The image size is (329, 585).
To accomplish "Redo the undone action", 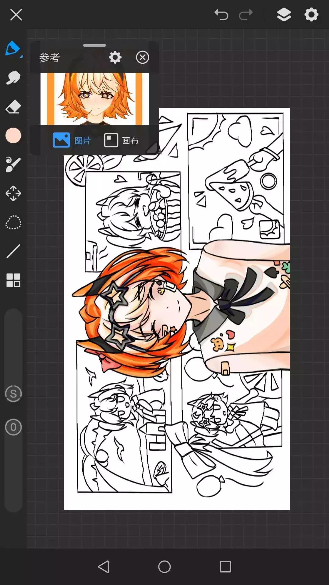I will tap(246, 15).
